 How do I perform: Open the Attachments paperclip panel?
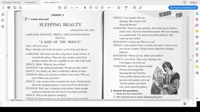tap(3, 20)
